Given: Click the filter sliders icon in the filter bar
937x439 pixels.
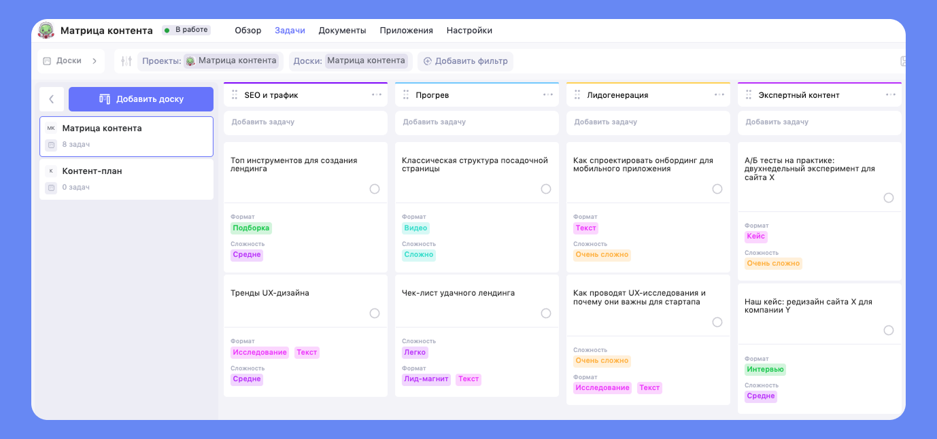Looking at the screenshot, I should pyautogui.click(x=126, y=60).
